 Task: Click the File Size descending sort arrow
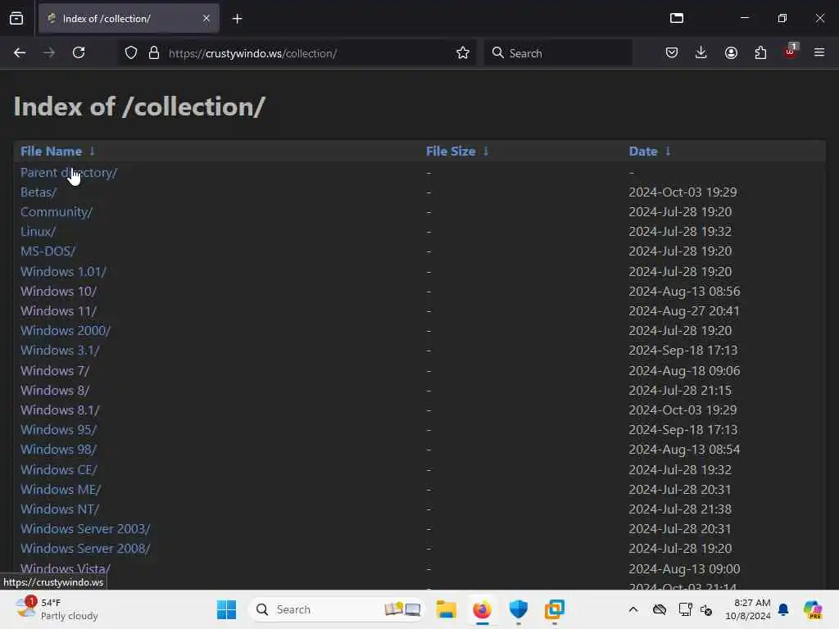tap(486, 152)
